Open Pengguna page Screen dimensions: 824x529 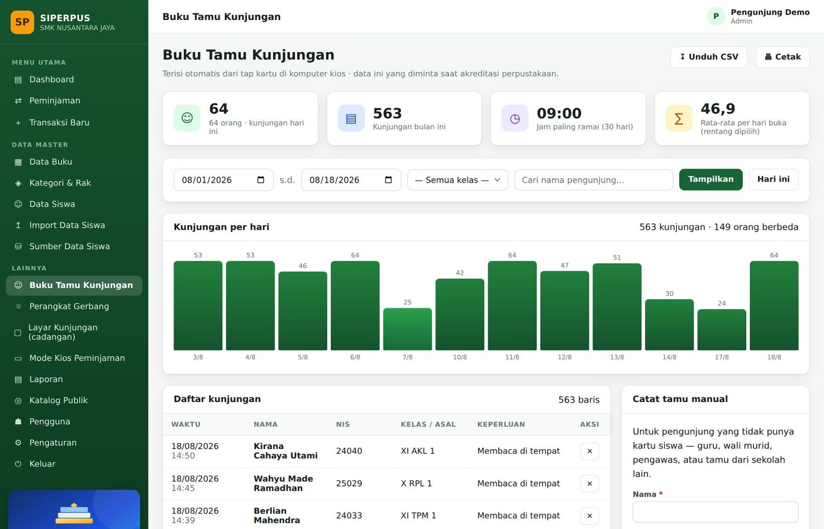[x=74, y=421]
